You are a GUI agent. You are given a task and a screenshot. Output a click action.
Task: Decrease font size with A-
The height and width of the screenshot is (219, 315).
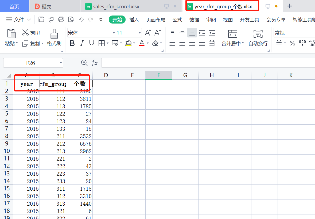click(x=158, y=33)
